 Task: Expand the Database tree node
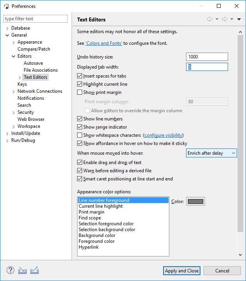(x=7, y=28)
